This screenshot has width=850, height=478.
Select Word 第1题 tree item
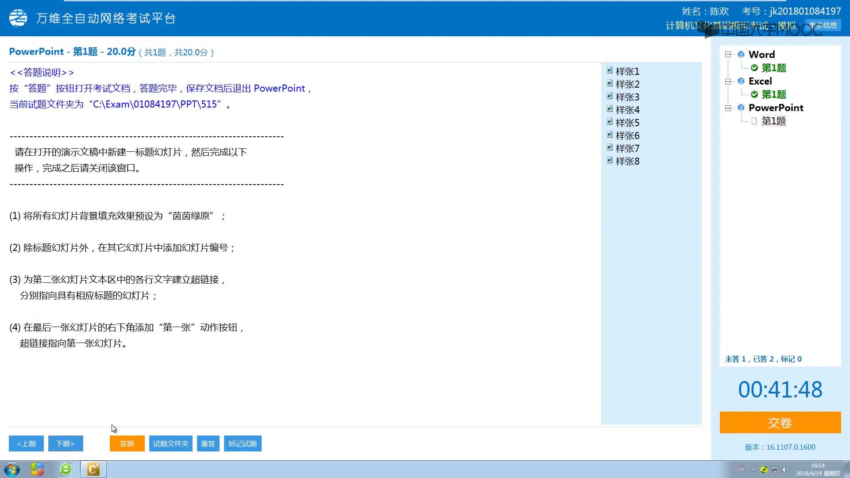774,67
